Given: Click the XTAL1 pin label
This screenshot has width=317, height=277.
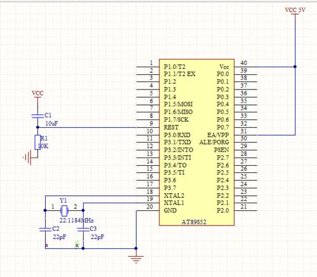Looking at the screenshot, I should [174, 203].
